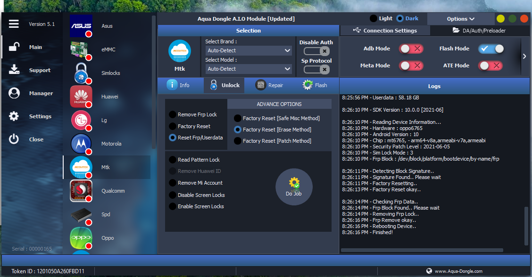The image size is (532, 277).
Task: Click the blue progress bar at bottom
Action: coord(266,261)
